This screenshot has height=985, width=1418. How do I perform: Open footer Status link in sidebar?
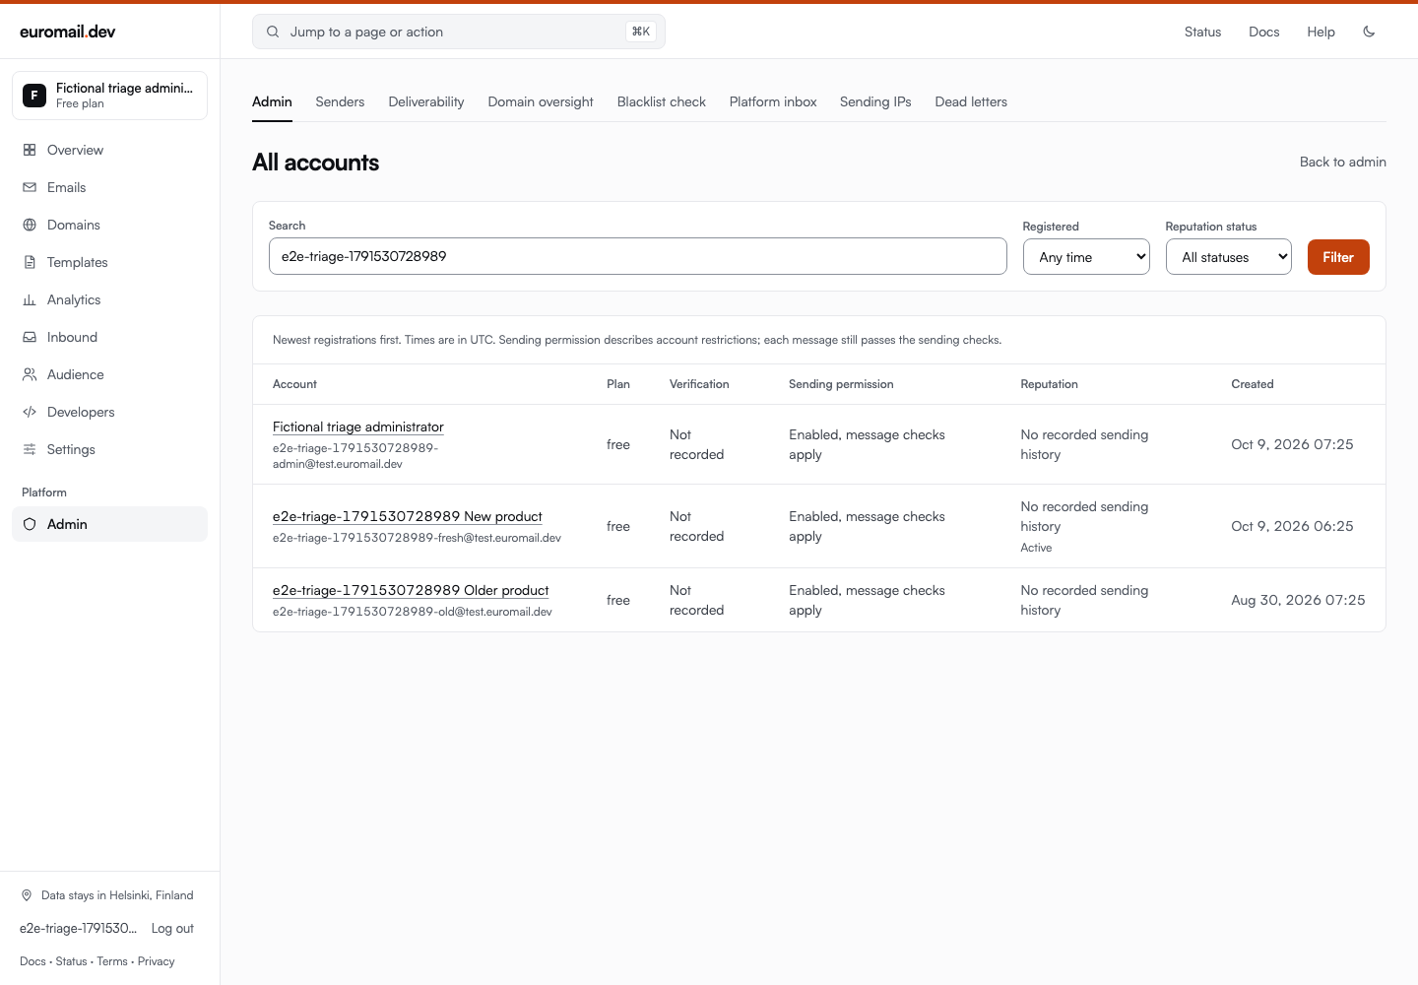[71, 961]
